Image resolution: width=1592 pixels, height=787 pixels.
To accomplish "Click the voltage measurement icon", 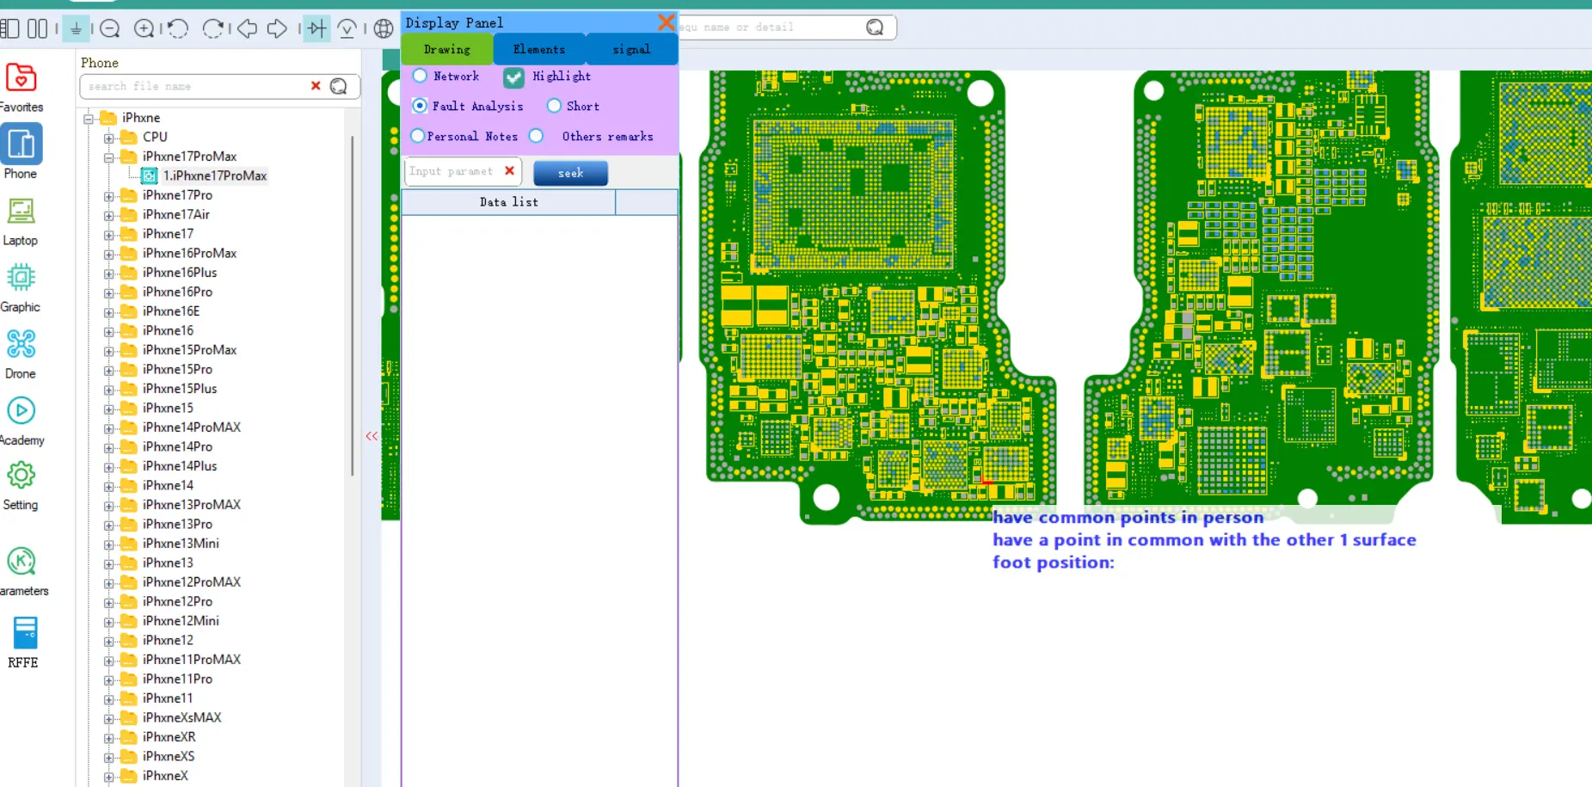I will click(347, 28).
